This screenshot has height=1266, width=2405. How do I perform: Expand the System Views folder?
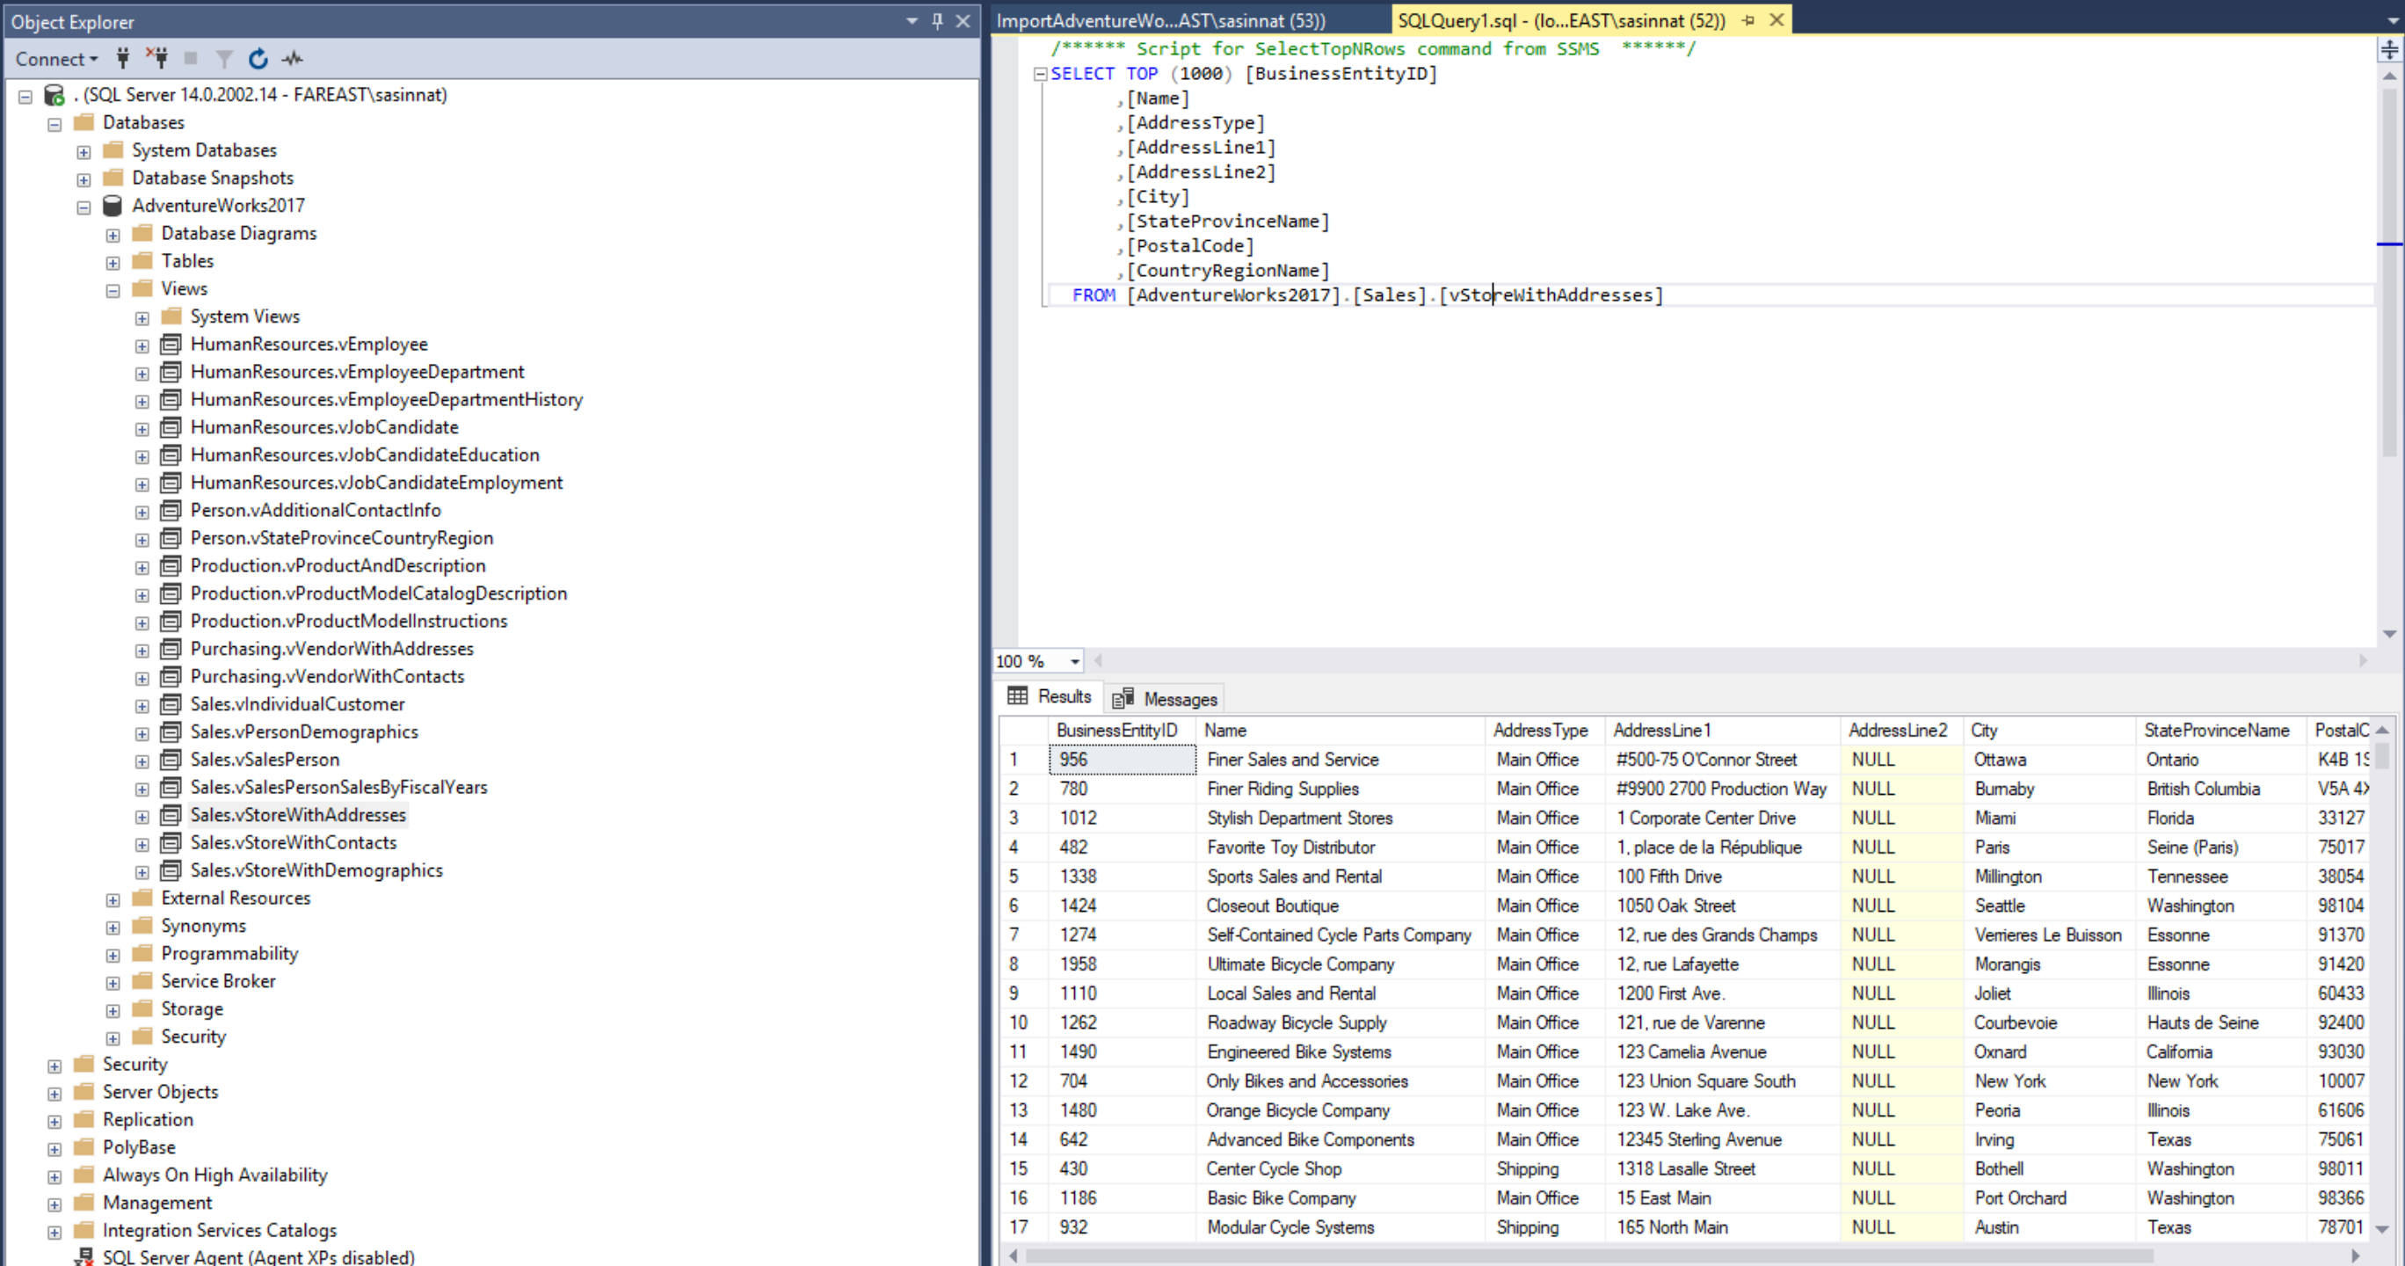142,318
